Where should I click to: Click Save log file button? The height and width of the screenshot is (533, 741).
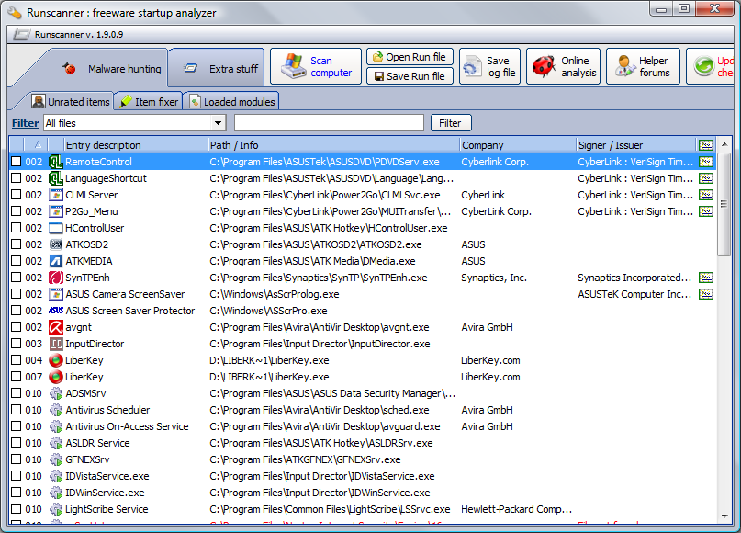pos(489,66)
